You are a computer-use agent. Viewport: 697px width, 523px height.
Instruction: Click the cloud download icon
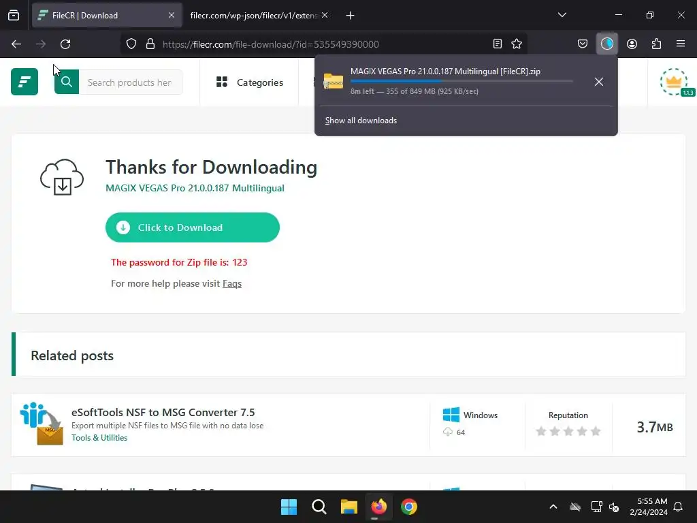tap(62, 177)
